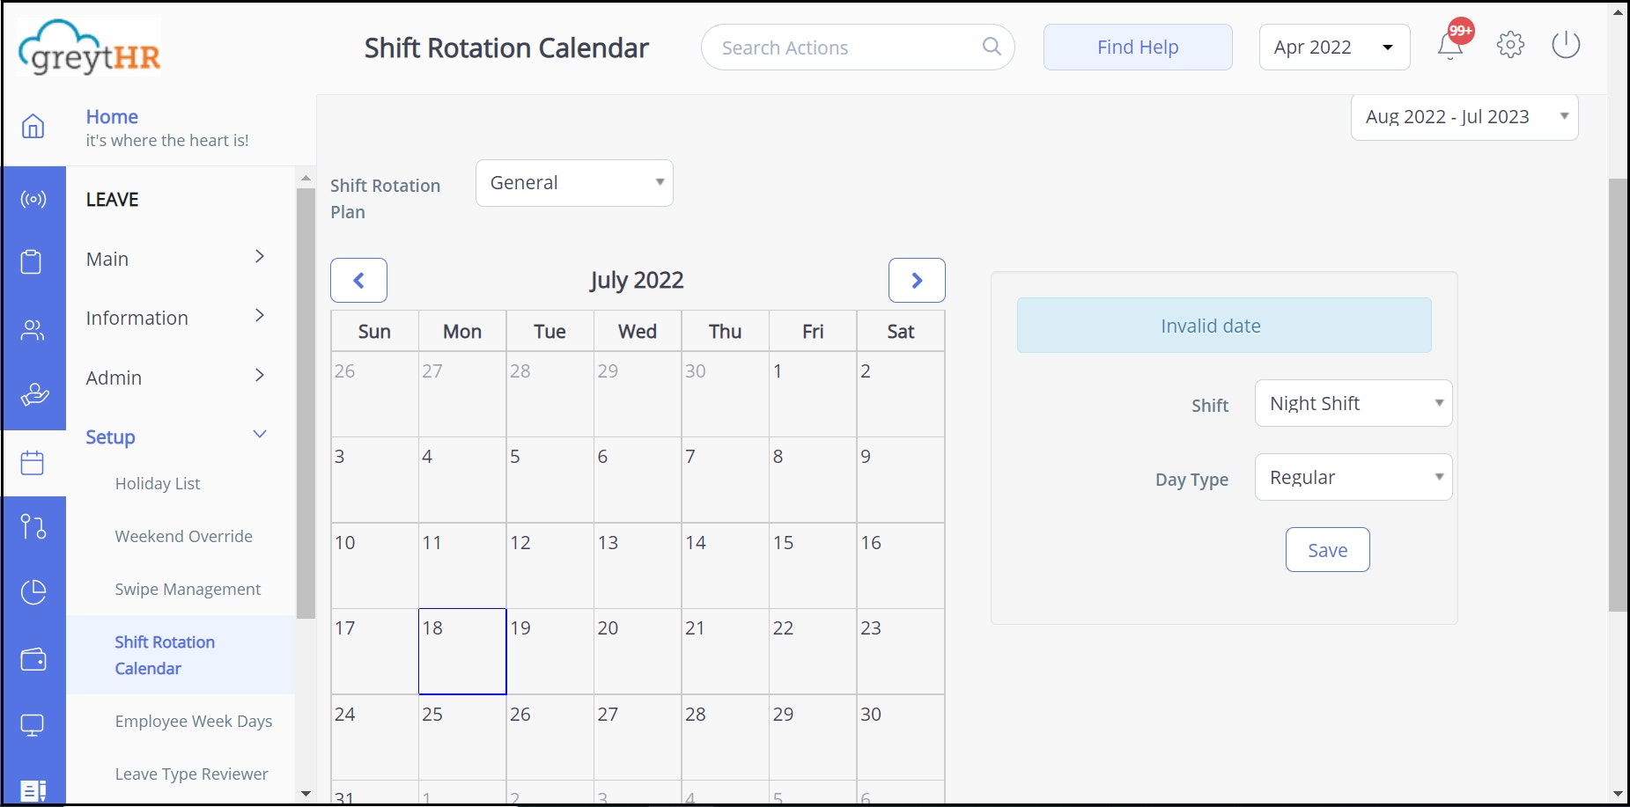Open Employee Week Days menu item
Viewport: 1630px width, 807px height.
click(x=194, y=721)
